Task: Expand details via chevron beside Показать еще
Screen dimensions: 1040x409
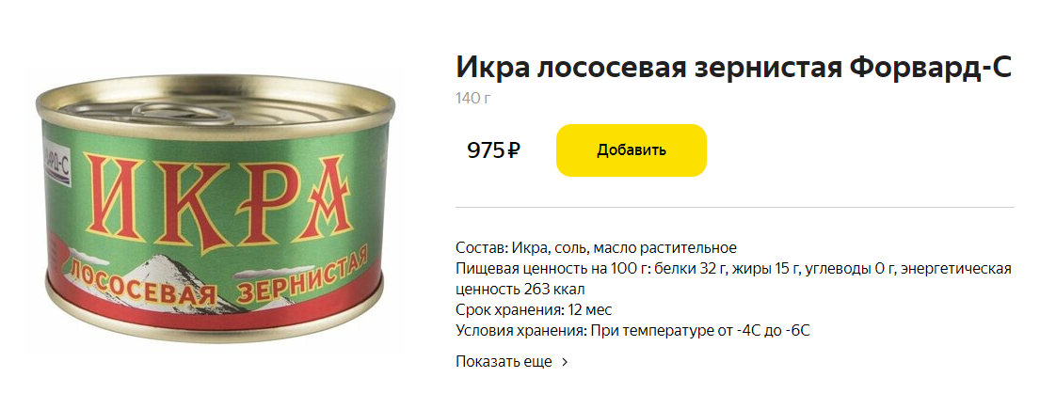Action: pyautogui.click(x=565, y=363)
